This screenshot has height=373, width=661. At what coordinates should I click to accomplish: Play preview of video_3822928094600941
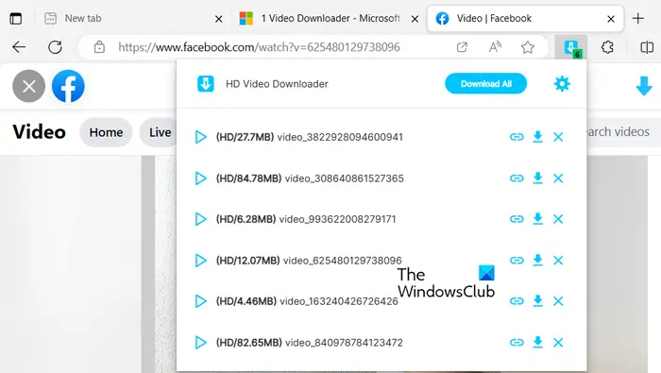[x=200, y=137]
